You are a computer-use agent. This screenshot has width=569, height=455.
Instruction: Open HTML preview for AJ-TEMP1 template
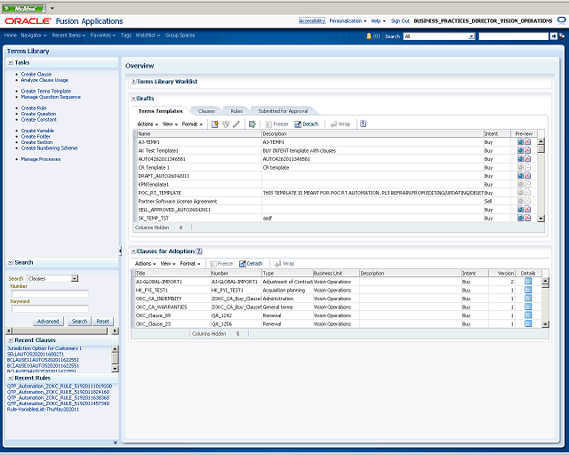click(x=520, y=142)
